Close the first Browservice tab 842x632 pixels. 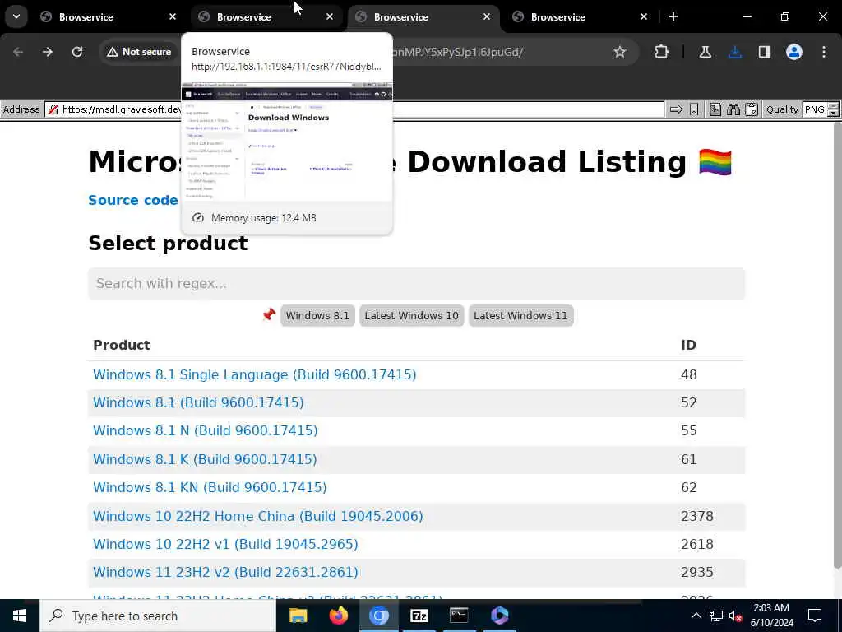(x=173, y=17)
